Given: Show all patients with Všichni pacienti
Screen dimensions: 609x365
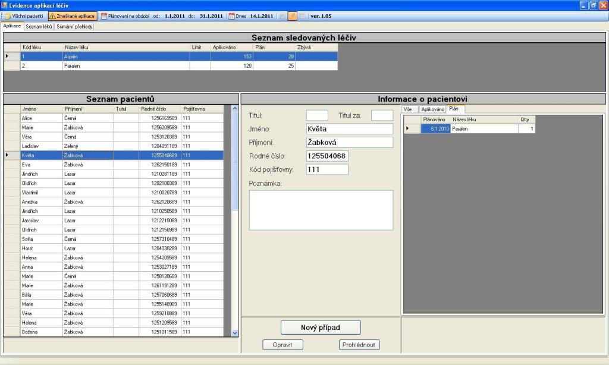Looking at the screenshot, I should pyautogui.click(x=24, y=16).
